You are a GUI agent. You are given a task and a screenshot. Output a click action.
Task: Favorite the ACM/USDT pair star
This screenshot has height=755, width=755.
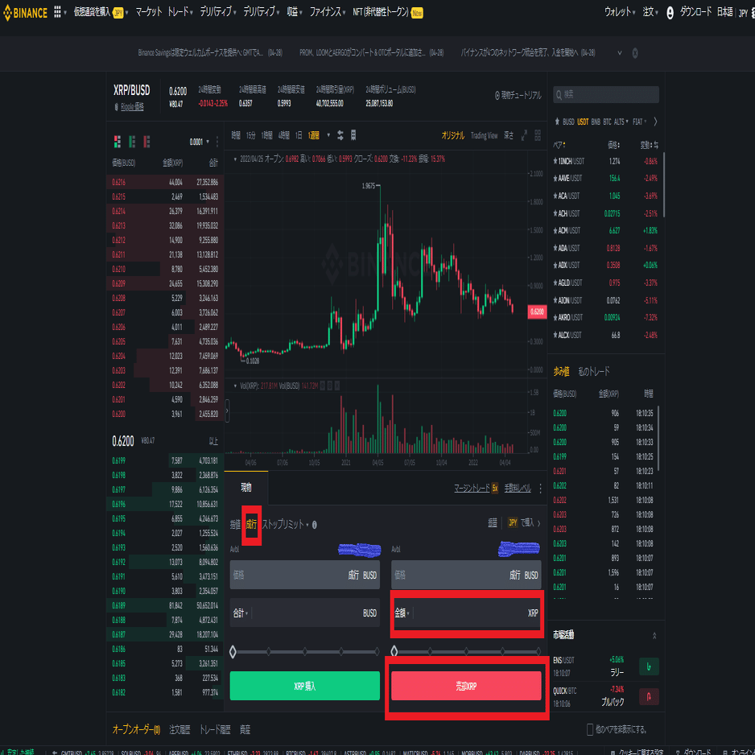click(555, 231)
